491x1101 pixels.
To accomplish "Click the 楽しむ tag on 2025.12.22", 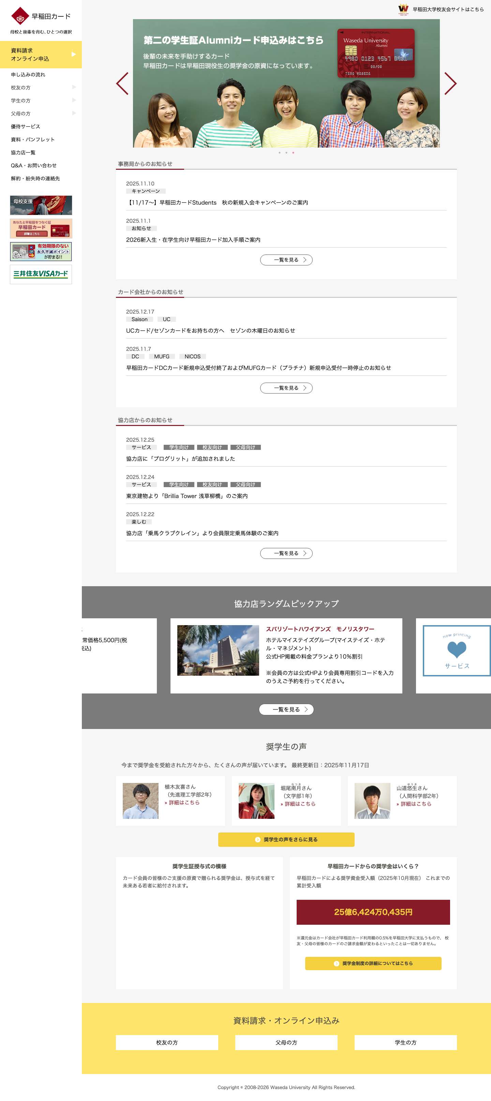I will (x=139, y=522).
